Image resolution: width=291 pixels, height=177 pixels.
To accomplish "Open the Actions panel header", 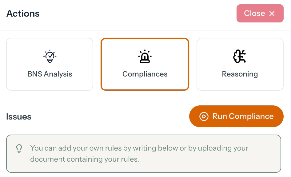I will coord(23,13).
